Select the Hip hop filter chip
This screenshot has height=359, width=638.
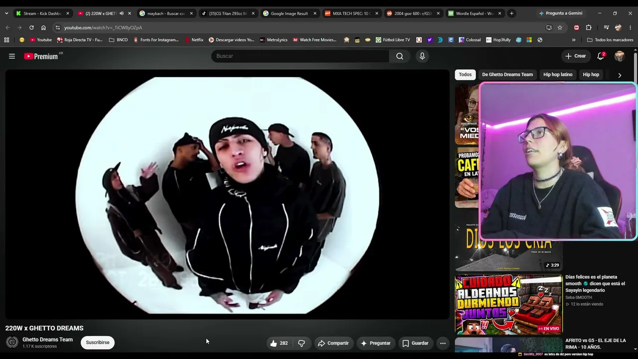coord(591,75)
